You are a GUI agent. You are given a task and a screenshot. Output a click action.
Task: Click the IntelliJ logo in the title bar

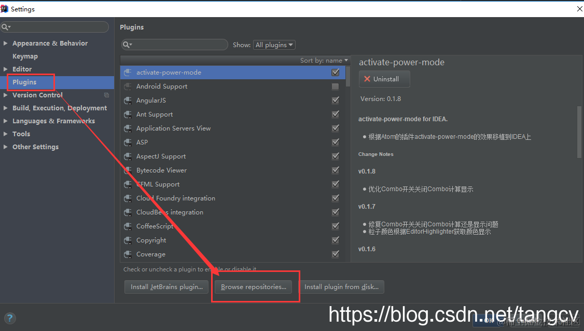[5, 9]
